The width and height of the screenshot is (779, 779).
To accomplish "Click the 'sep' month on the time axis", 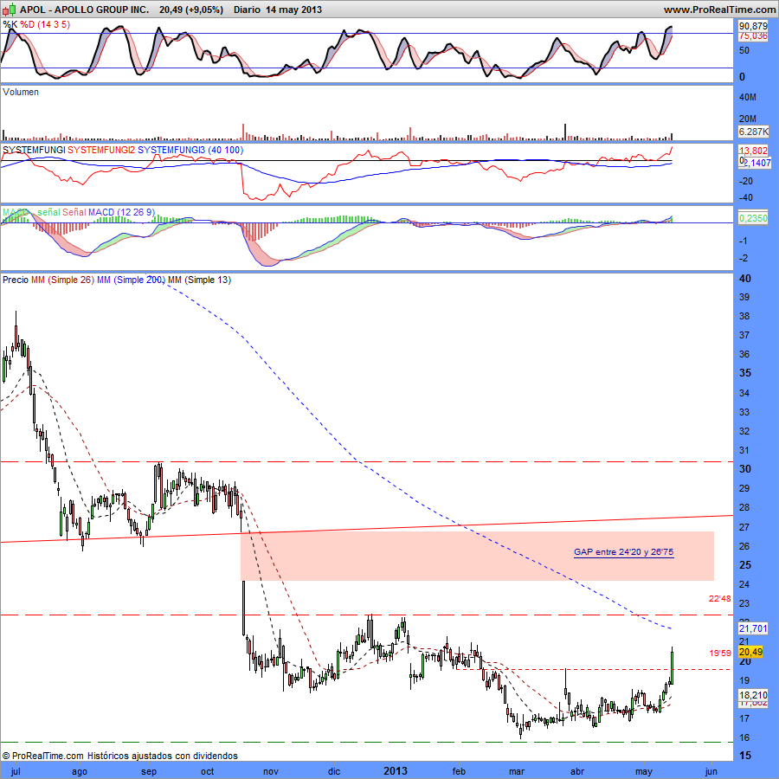I will [x=149, y=771].
